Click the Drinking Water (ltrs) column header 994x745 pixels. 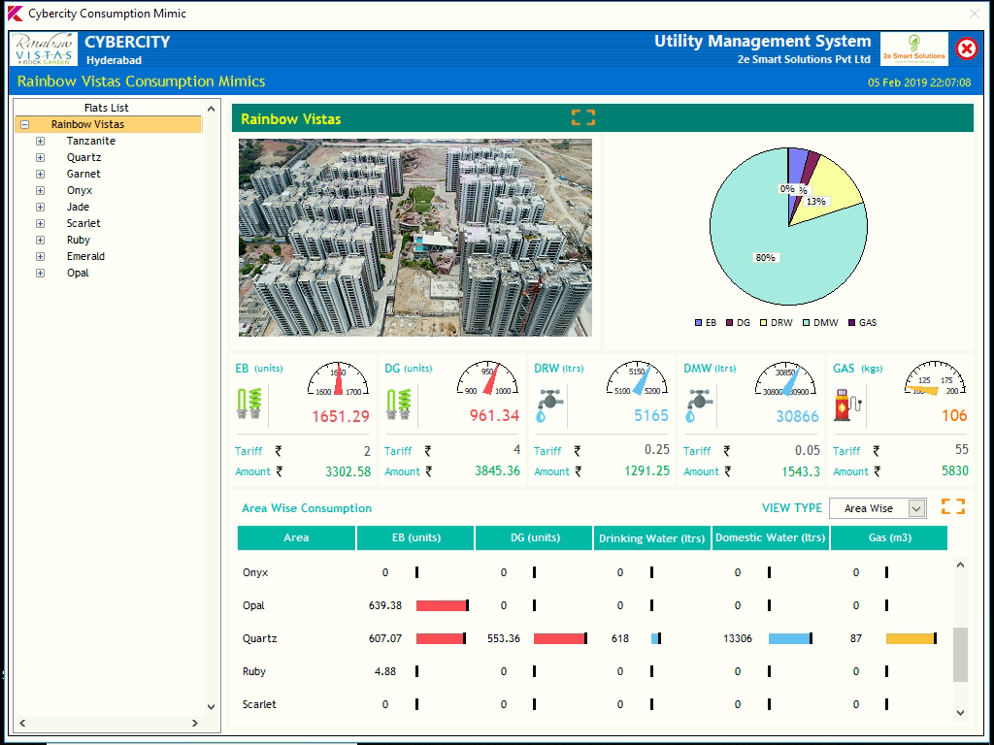[x=652, y=537]
